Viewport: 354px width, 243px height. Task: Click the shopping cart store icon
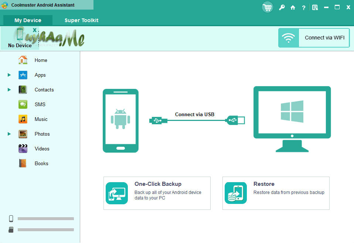[x=267, y=7]
